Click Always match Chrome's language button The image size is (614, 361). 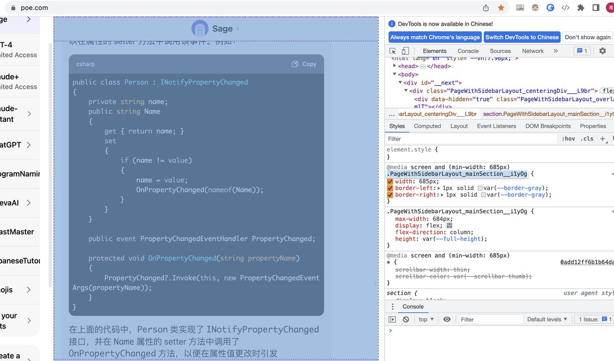tap(435, 37)
